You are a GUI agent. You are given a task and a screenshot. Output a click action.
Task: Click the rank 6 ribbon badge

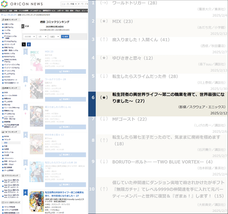pos(25,193)
